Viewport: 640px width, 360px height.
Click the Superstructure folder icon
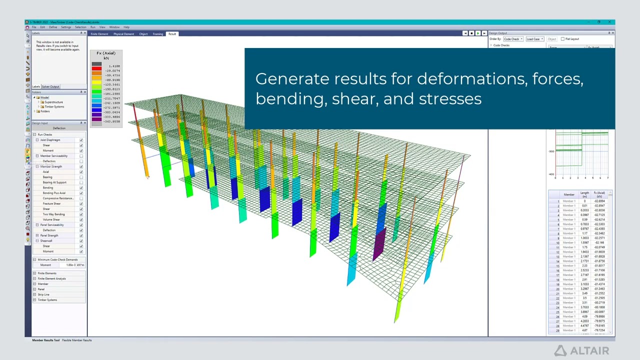[42, 102]
